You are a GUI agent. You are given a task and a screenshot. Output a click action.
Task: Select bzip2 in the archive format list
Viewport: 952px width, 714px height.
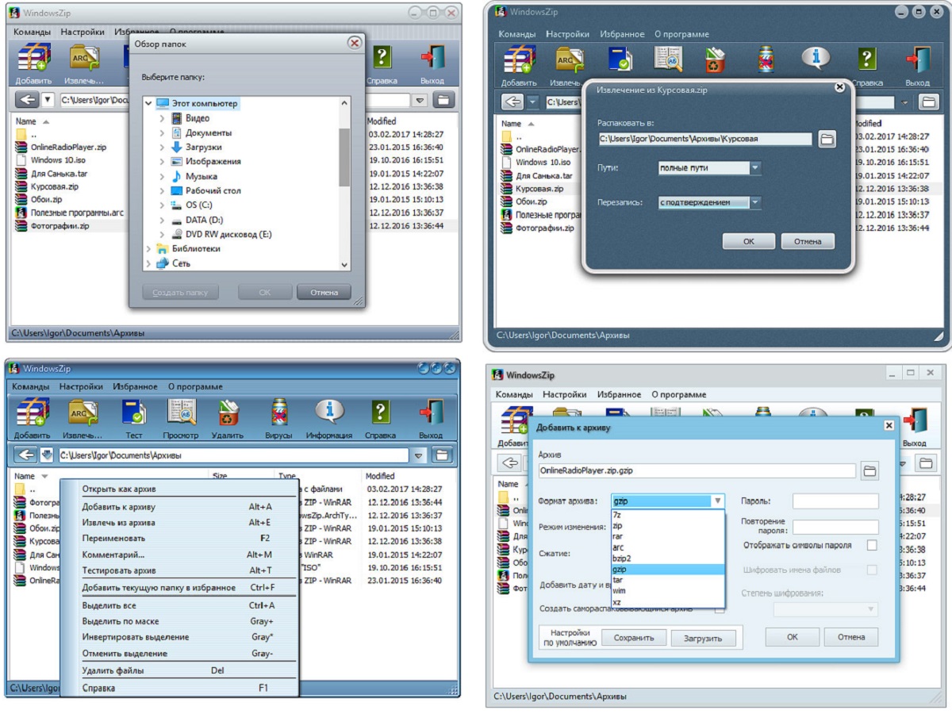(x=621, y=559)
